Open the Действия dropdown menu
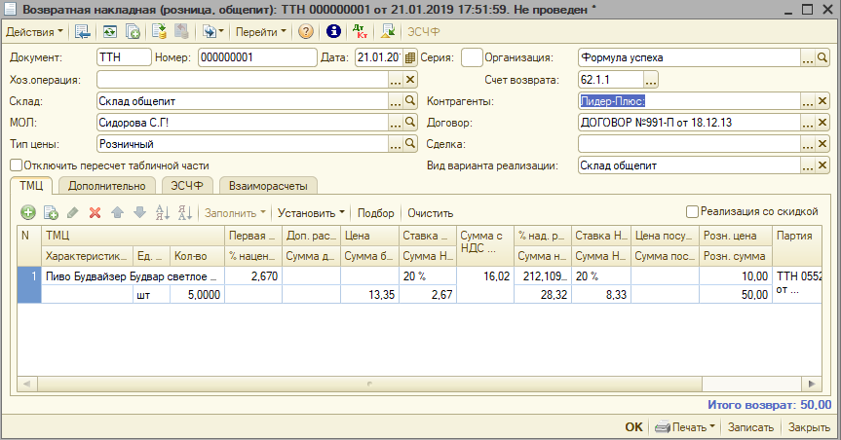Screen dimensions: 841x440 pos(34,31)
